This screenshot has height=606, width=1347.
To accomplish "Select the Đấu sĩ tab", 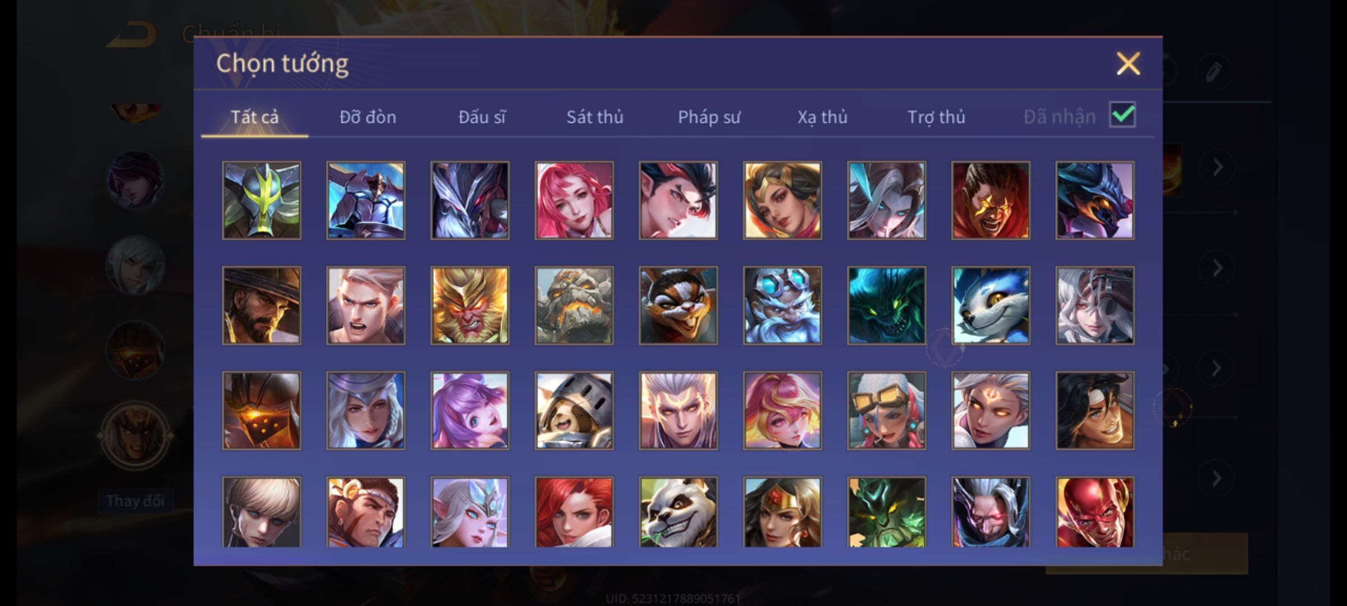I will [482, 117].
